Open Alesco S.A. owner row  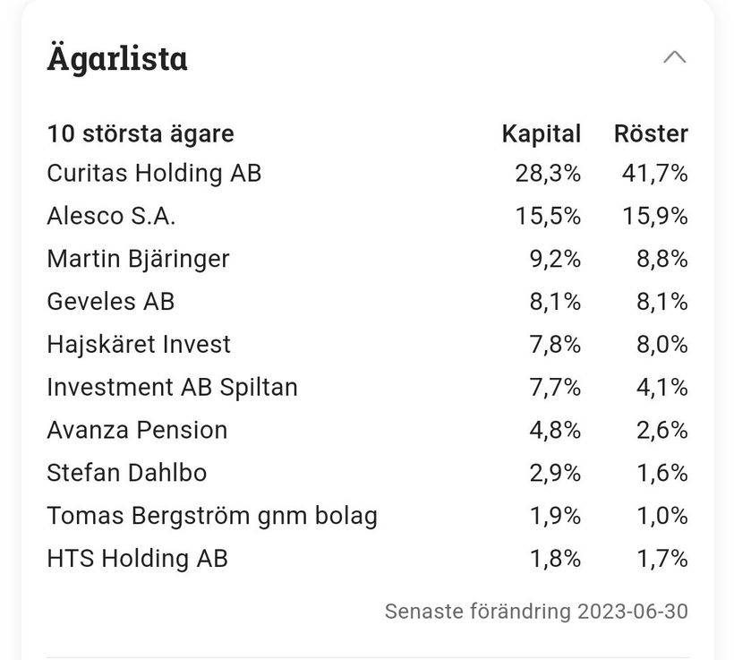(x=111, y=216)
